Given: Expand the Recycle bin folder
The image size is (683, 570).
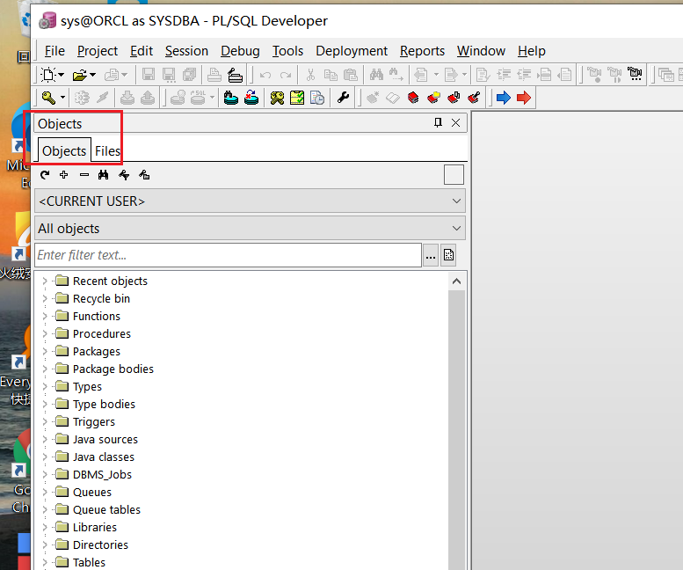Looking at the screenshot, I should pyautogui.click(x=45, y=298).
